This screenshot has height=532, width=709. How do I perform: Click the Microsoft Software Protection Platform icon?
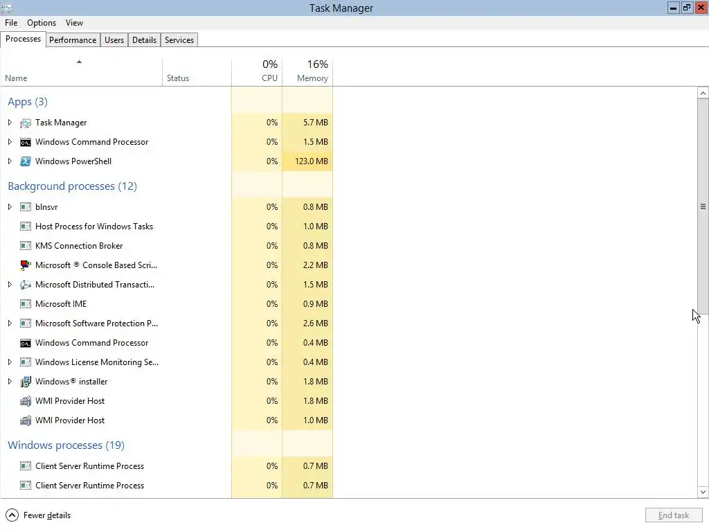tap(26, 324)
